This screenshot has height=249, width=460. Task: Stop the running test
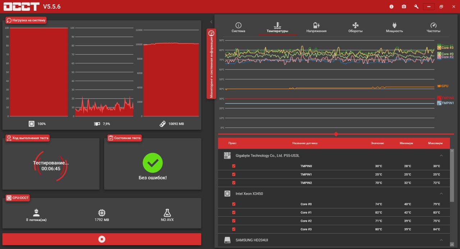coord(102,239)
